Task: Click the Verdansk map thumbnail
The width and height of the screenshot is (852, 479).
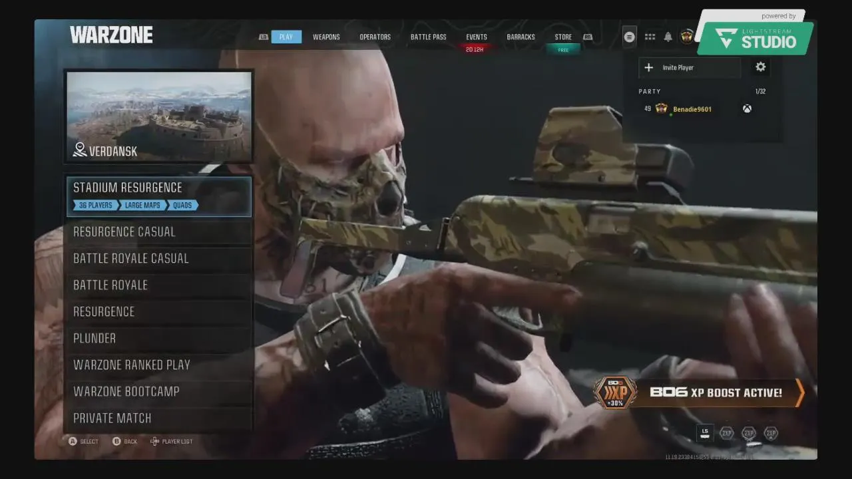Action: 159,116
